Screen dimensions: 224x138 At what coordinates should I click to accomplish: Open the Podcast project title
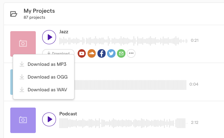68,114
